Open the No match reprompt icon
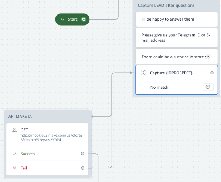 [208, 87]
